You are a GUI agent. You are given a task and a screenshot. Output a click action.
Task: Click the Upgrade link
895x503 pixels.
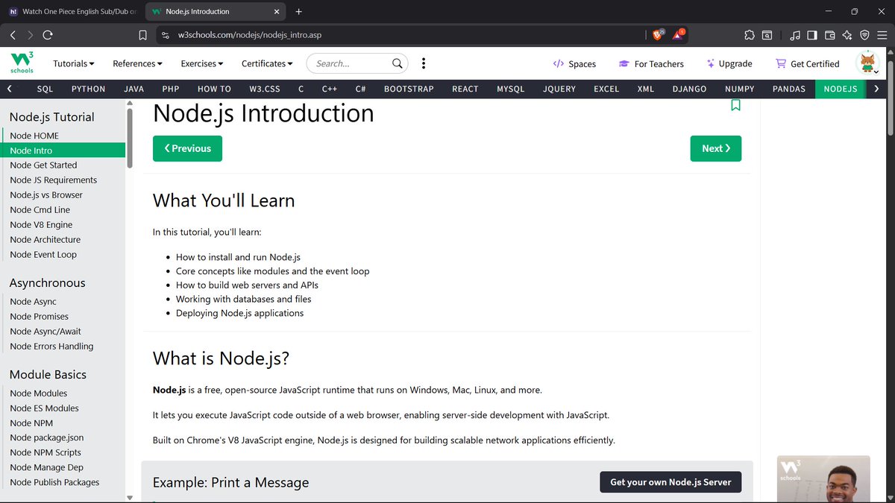(x=729, y=63)
